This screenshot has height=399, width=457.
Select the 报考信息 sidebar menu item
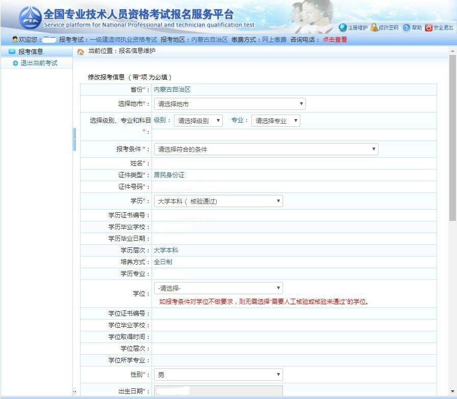(31, 51)
